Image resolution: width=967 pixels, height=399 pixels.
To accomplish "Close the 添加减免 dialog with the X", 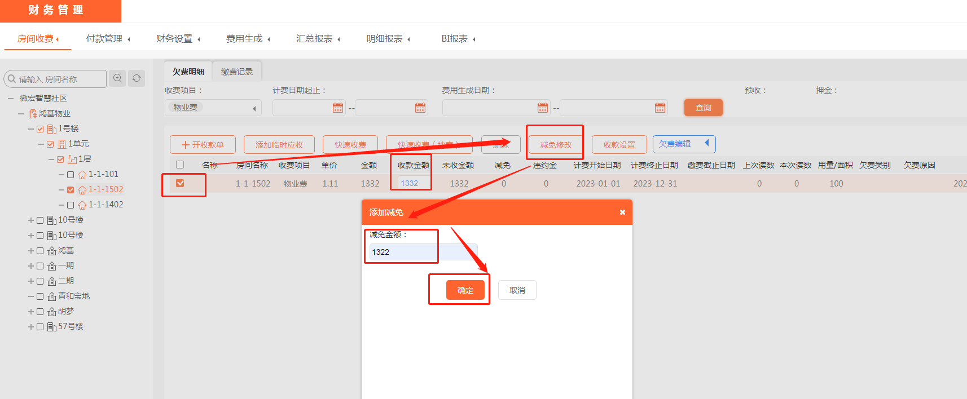I will [x=622, y=212].
